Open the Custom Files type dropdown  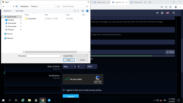tap(75, 56)
